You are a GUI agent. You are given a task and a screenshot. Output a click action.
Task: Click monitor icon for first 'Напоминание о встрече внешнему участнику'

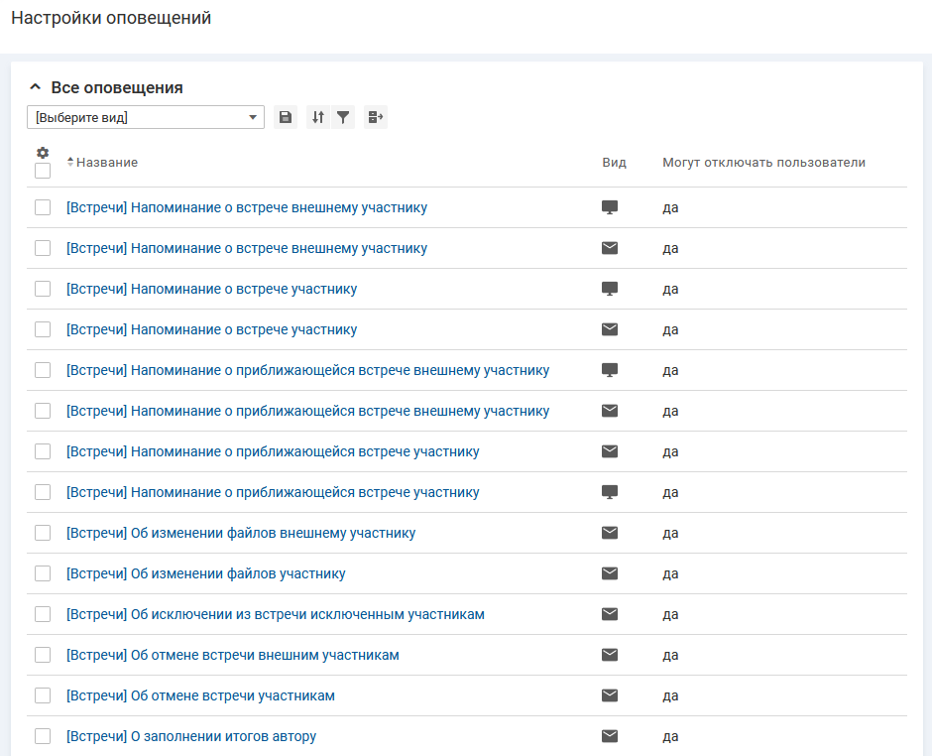point(610,207)
